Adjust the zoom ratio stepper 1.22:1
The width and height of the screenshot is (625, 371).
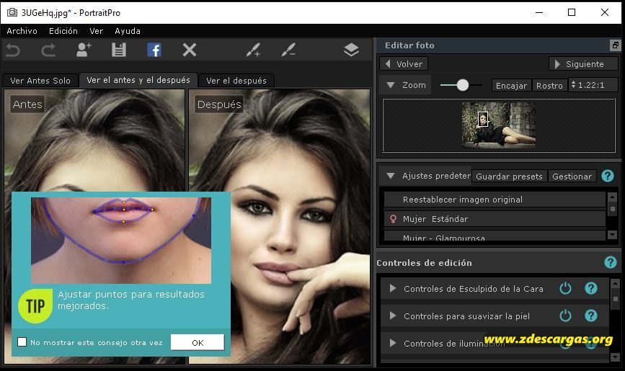coord(574,85)
